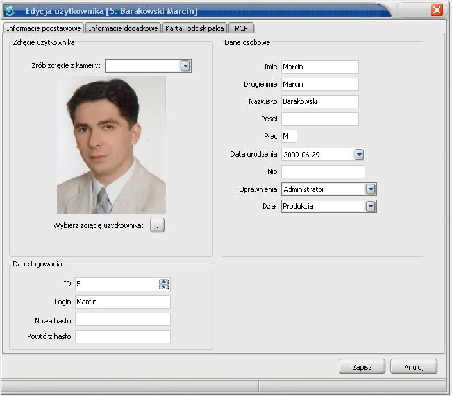Click the empty Pesel field
The width and height of the screenshot is (452, 396).
coord(320,119)
